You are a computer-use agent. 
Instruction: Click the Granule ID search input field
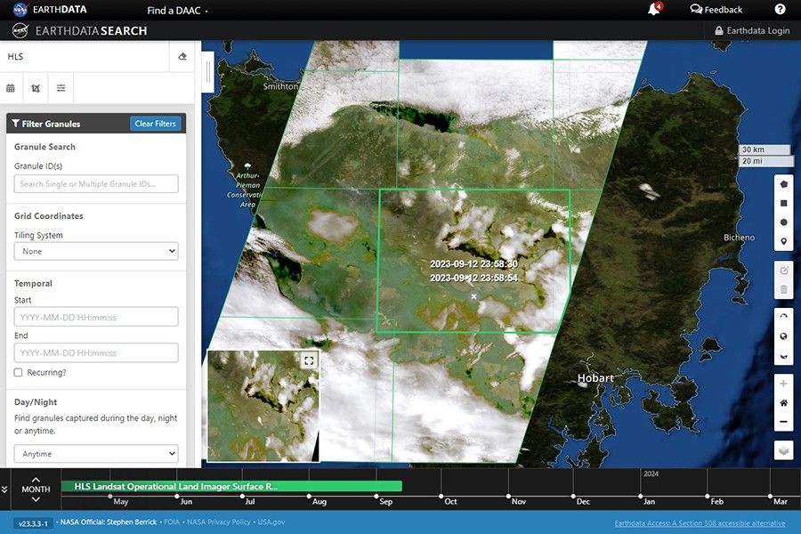coord(94,183)
